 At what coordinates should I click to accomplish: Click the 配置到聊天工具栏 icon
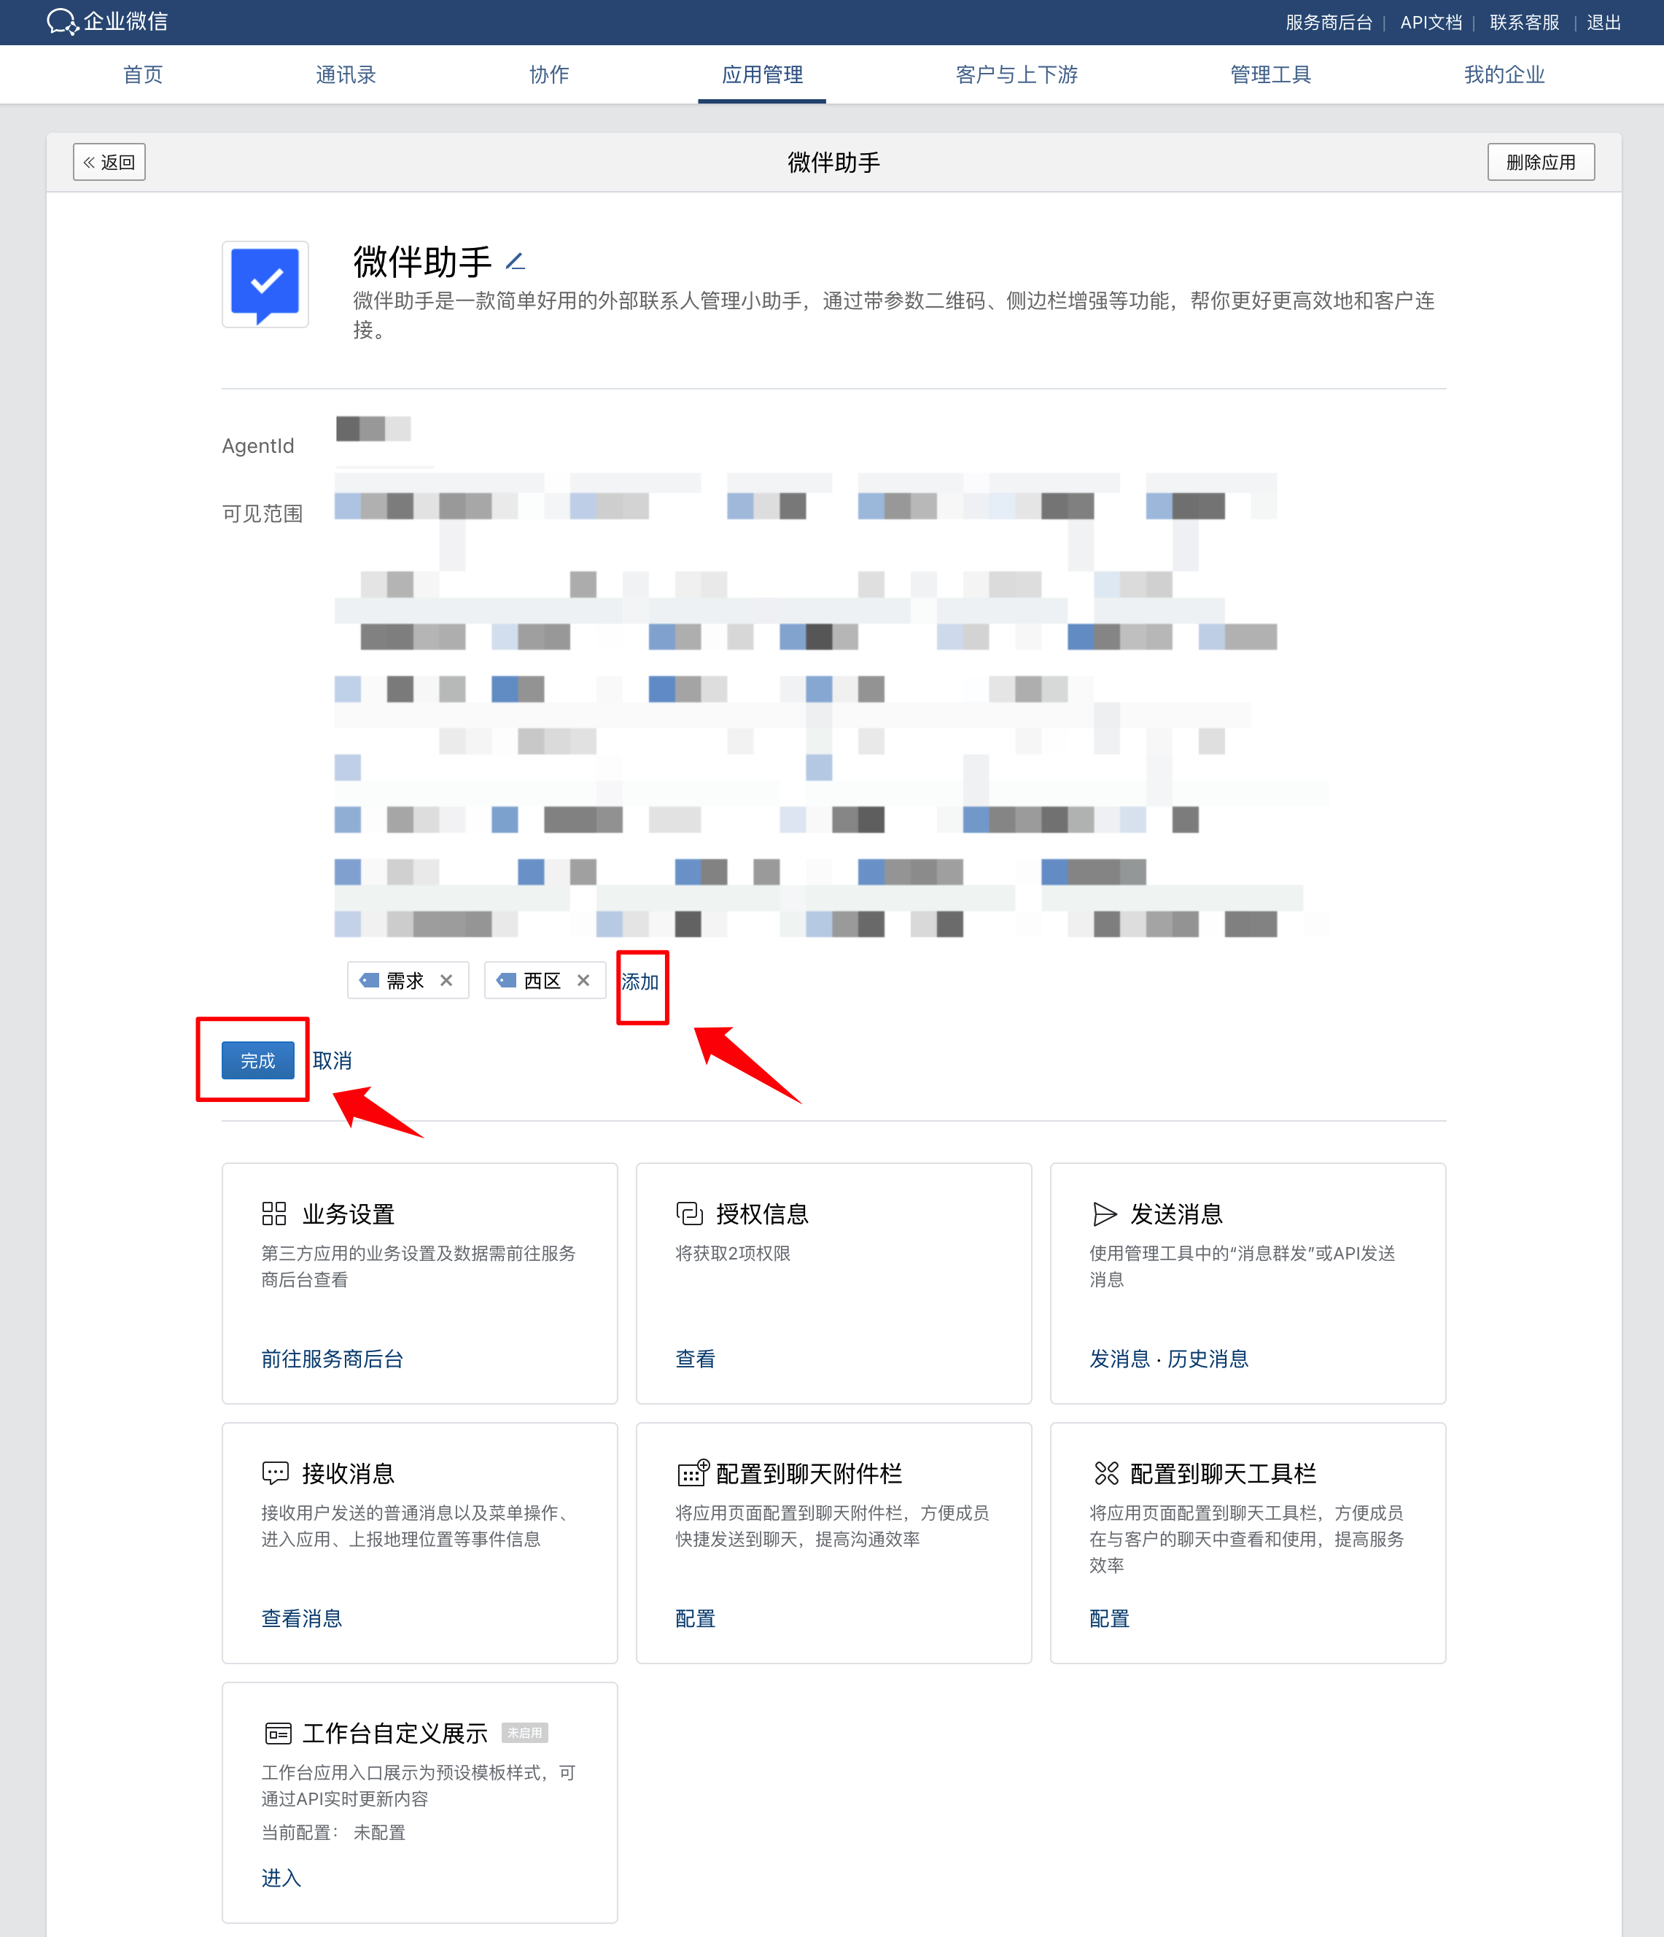tap(1106, 1473)
